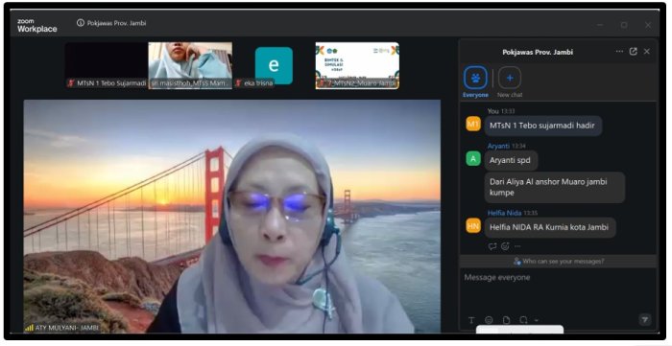Reply in thread to Helfia Nida message
This screenshot has width=672, height=346.
tap(492, 246)
